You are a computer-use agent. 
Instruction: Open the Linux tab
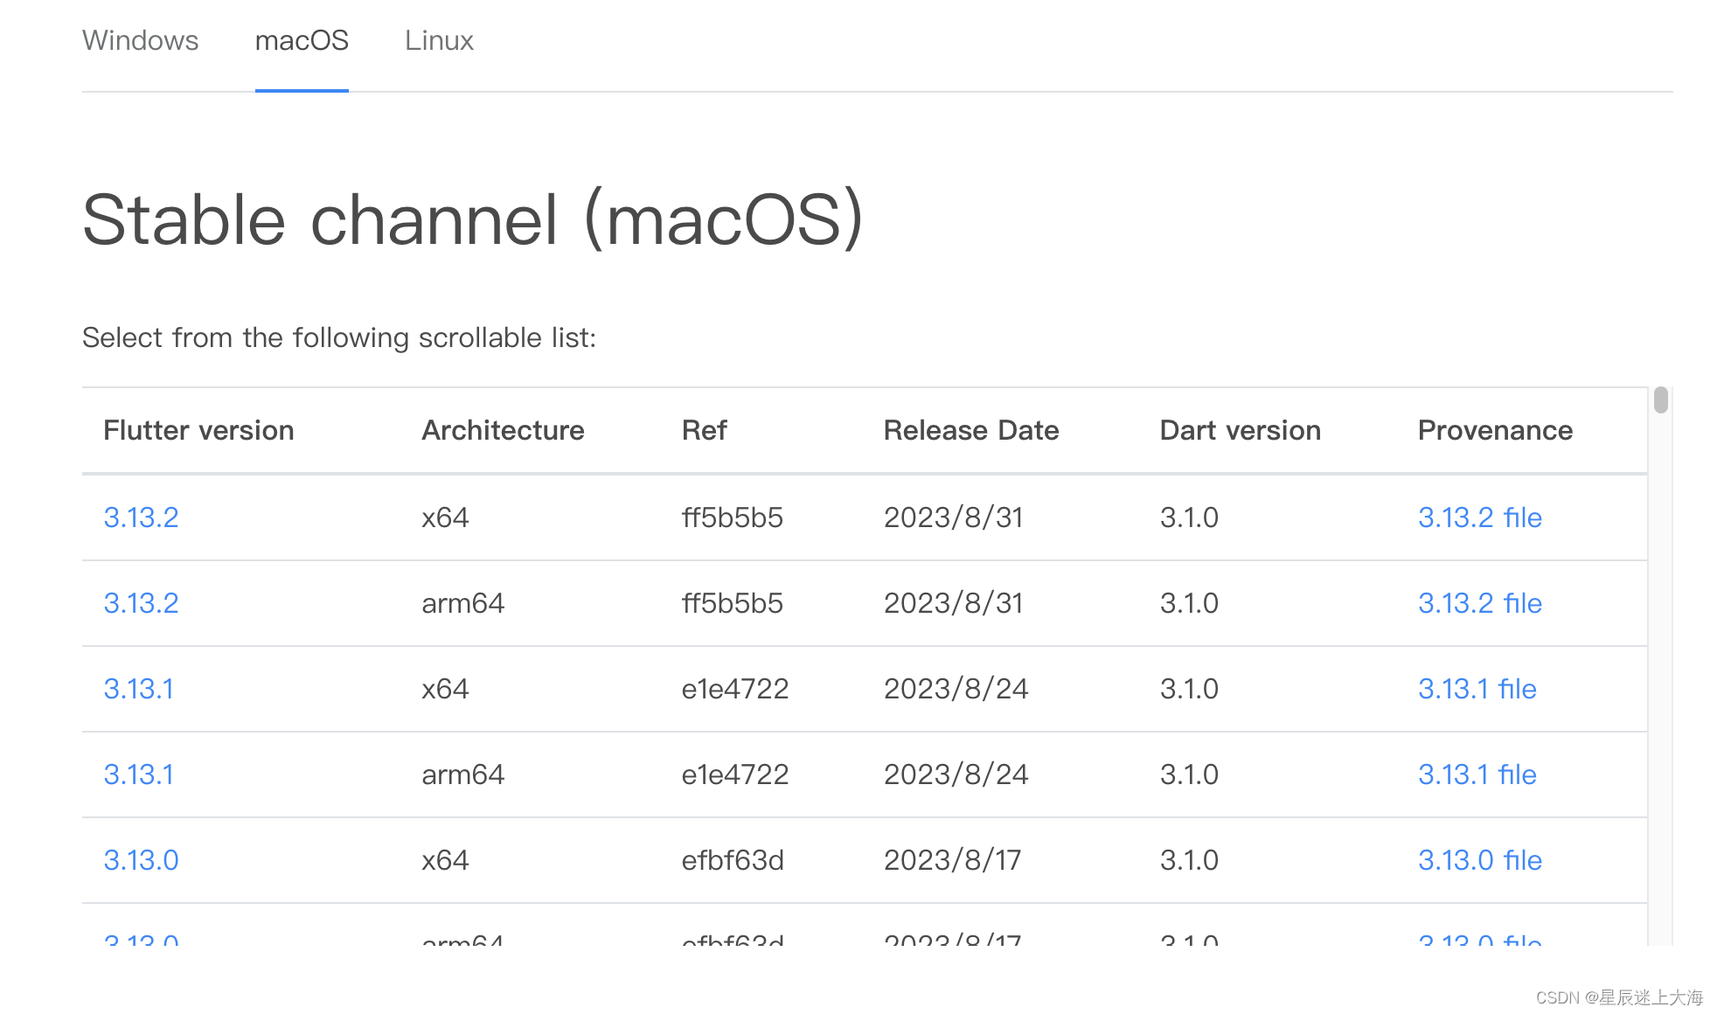tap(439, 40)
